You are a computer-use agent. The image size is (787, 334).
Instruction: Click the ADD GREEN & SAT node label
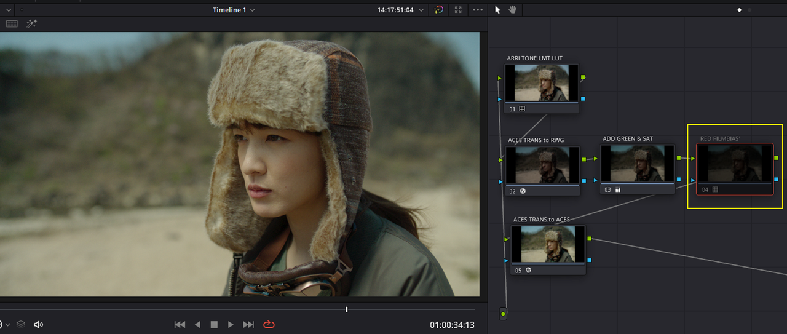coord(628,139)
